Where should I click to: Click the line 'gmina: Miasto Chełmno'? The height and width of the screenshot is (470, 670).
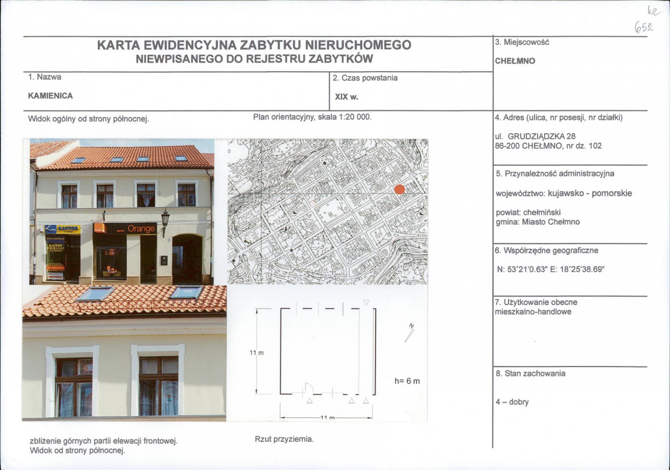point(538,222)
